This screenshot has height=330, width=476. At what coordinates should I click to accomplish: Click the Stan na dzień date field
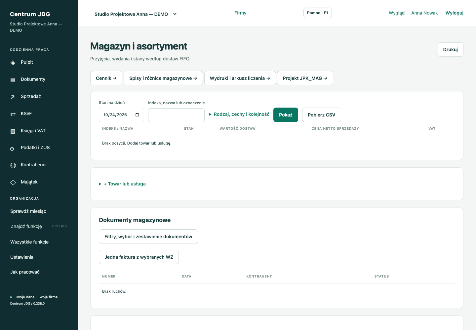[x=121, y=115]
